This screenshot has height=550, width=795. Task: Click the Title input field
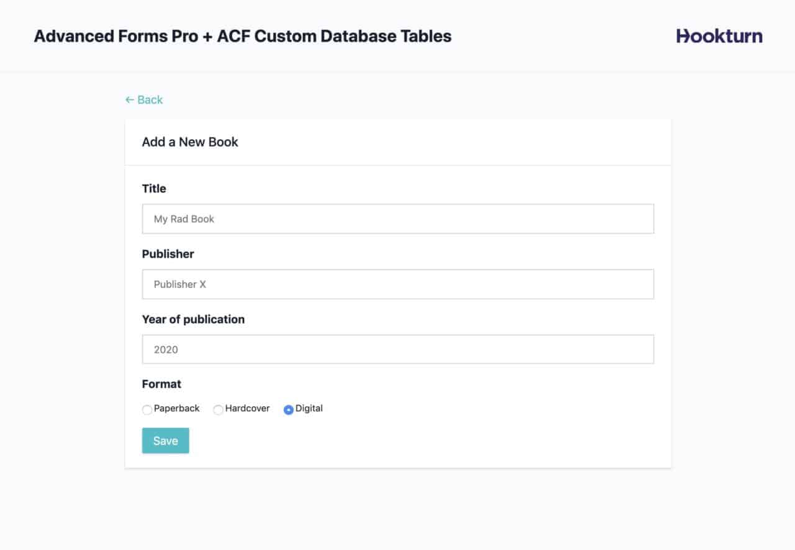[397, 219]
